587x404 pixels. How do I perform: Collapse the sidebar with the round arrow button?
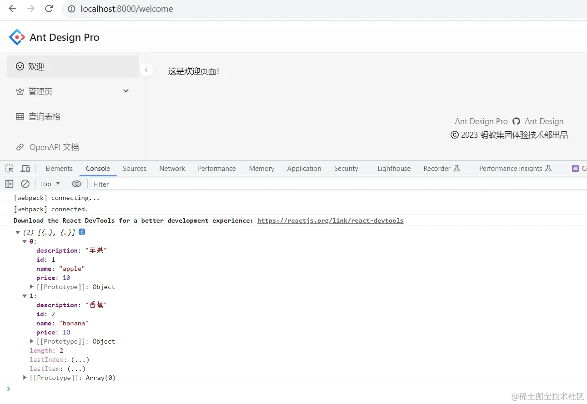pos(146,70)
